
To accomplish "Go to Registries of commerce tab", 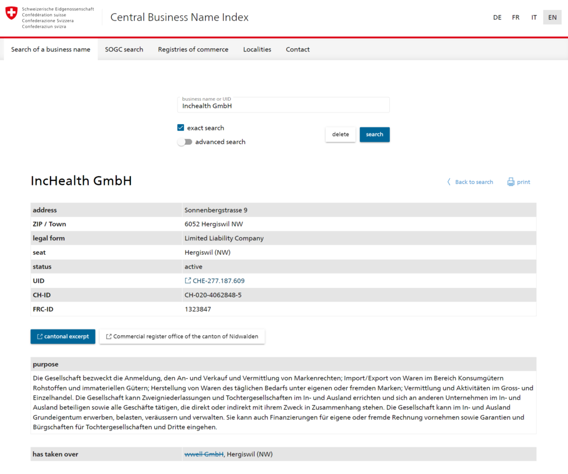I will tap(193, 49).
